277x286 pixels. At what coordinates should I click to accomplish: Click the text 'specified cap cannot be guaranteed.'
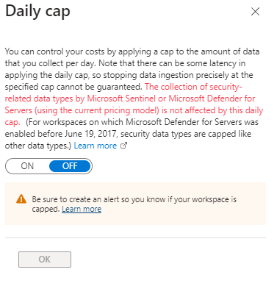pyautogui.click(x=73, y=87)
